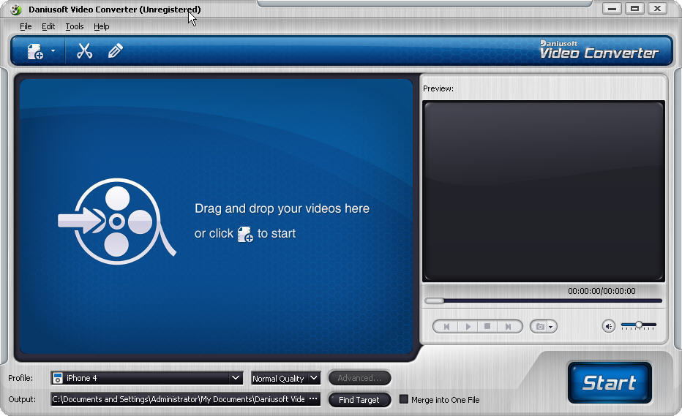This screenshot has height=416, width=682.
Task: Open the Tools menu
Action: (75, 26)
